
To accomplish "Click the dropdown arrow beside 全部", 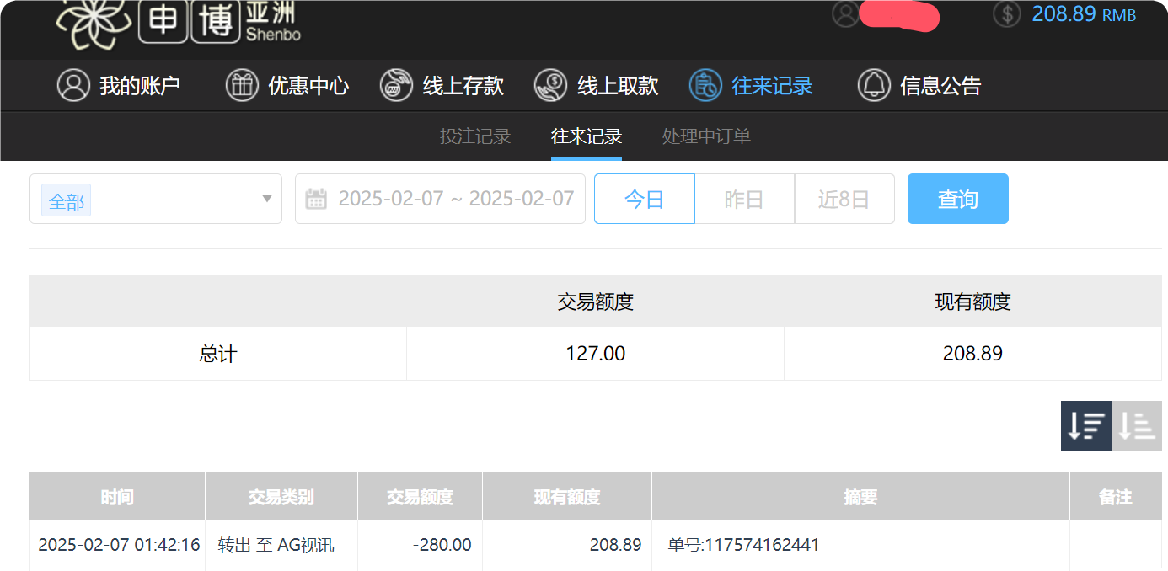I will [265, 199].
